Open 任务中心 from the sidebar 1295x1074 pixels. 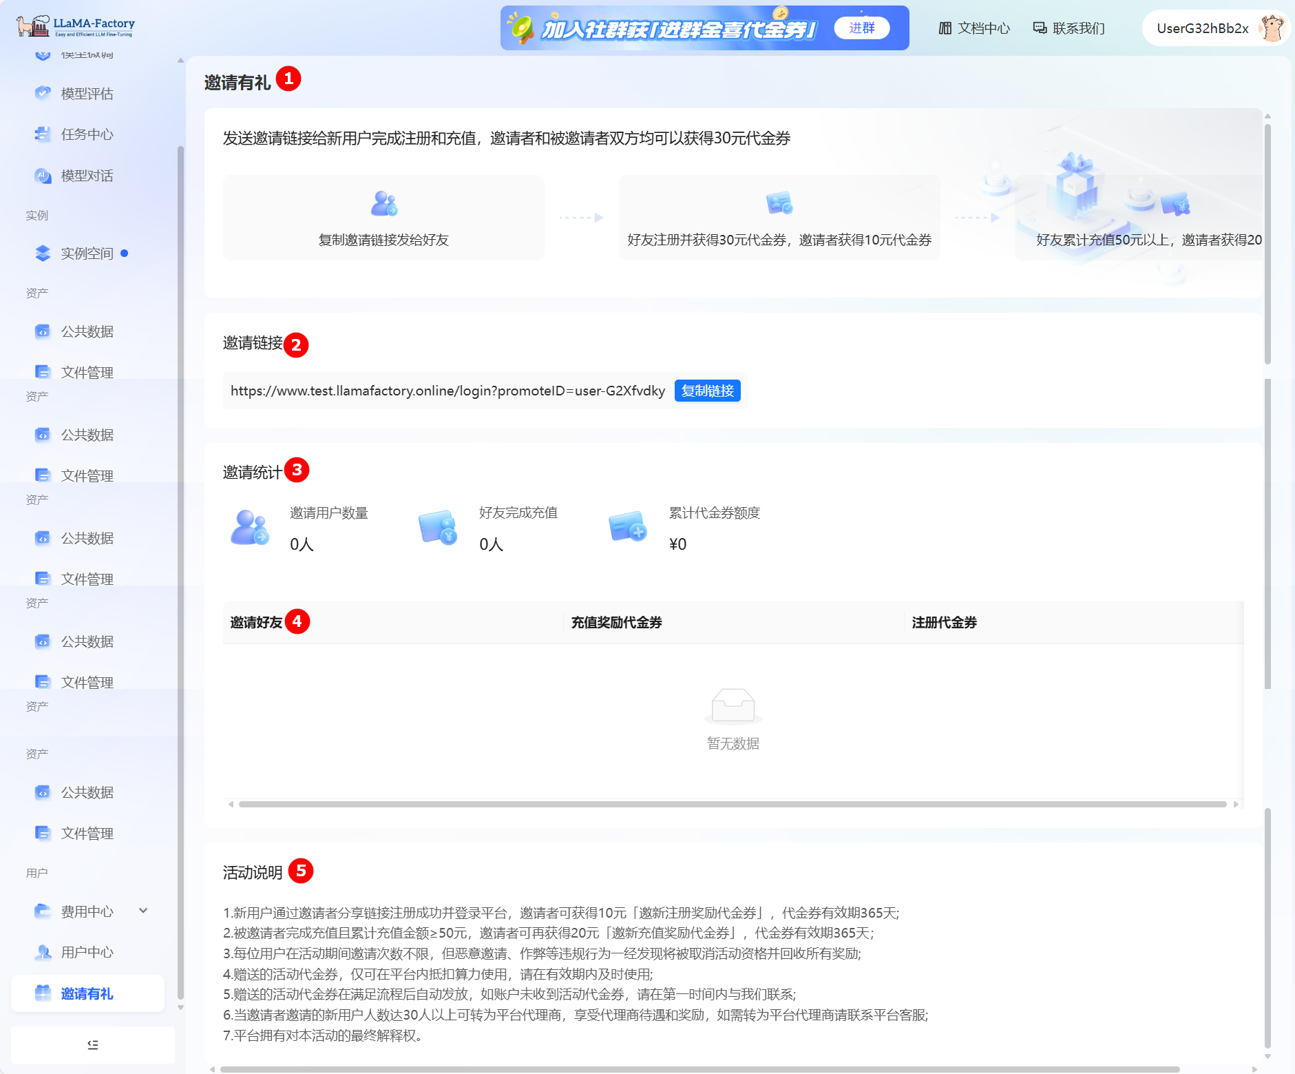pos(87,134)
